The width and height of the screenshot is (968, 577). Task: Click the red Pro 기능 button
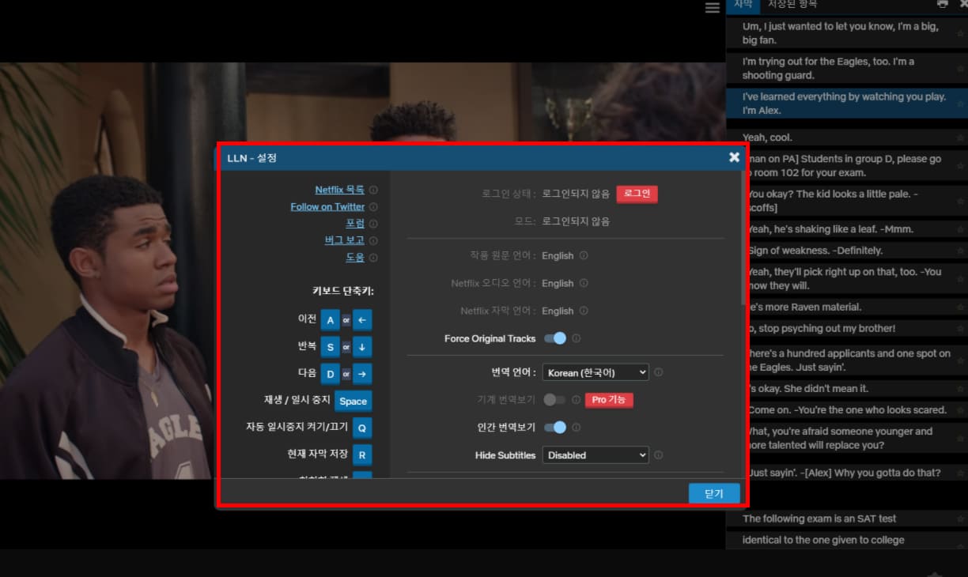point(609,400)
